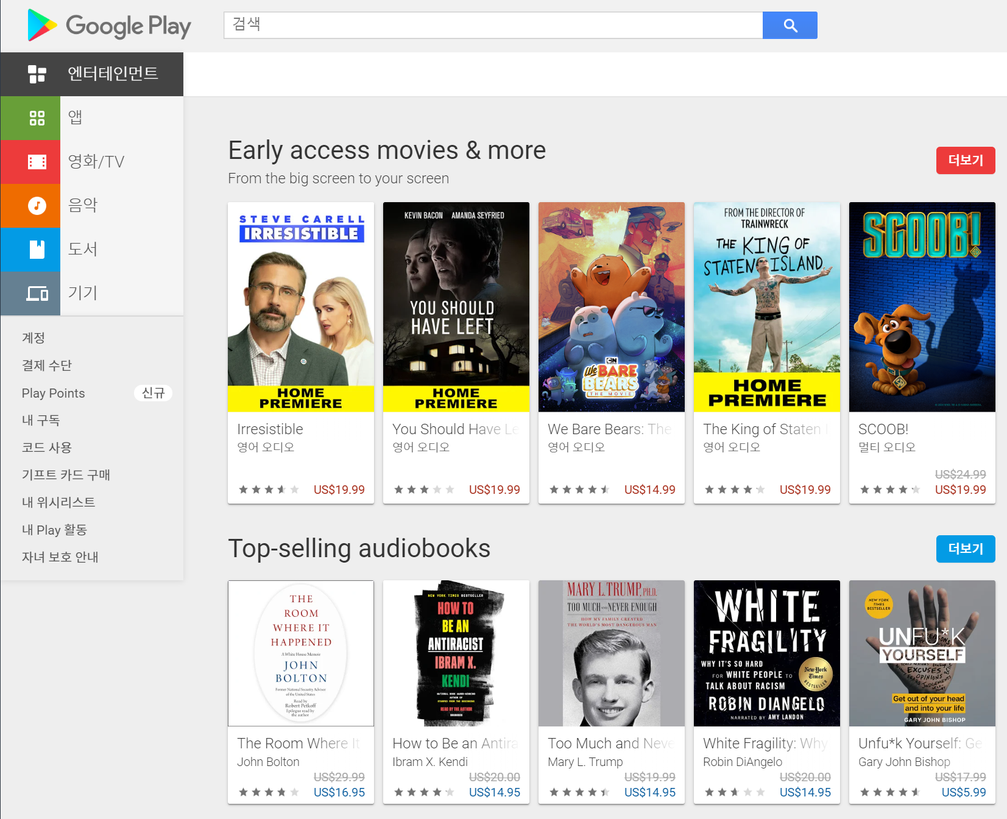The image size is (1007, 819).
Task: Open Irresistible movie poster
Action: (x=301, y=307)
